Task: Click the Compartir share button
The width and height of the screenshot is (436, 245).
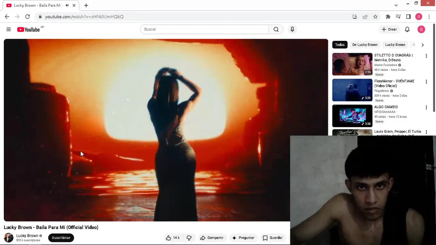Action: 212,238
